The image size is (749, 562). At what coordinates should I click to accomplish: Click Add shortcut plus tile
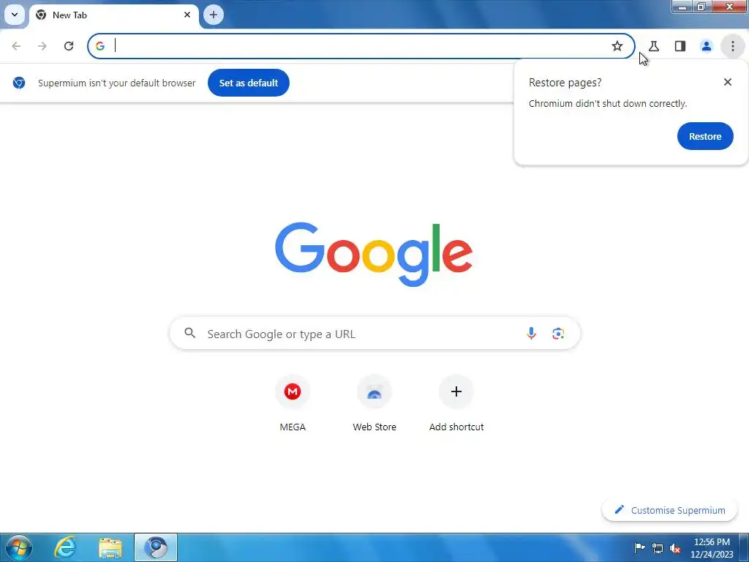coord(456,404)
